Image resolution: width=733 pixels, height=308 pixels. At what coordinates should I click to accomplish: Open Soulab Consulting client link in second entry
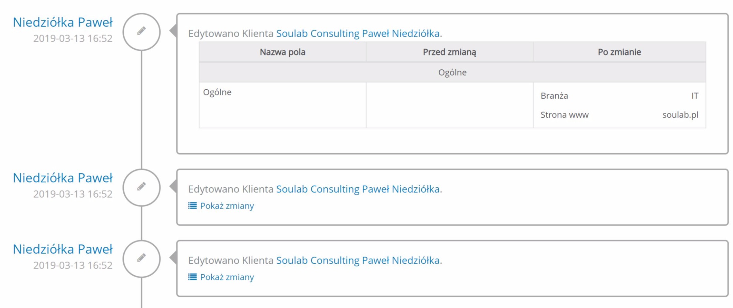click(x=358, y=189)
